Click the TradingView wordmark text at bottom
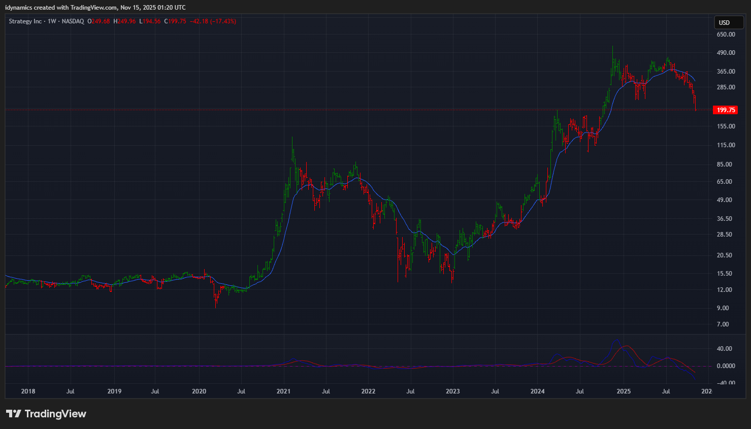The image size is (751, 429). (x=55, y=414)
